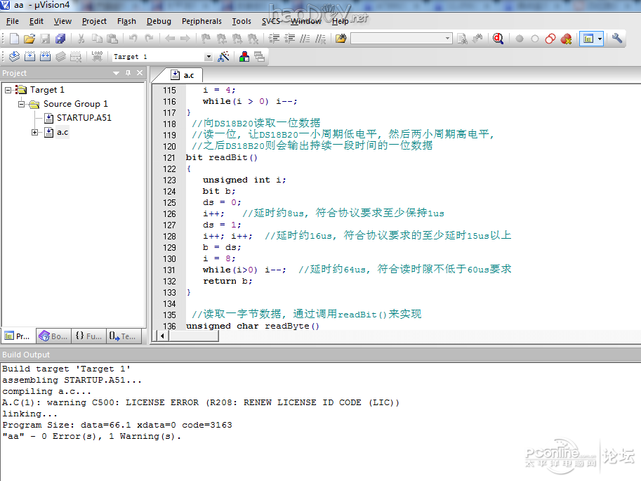Image resolution: width=641 pixels, height=481 pixels.
Task: Start the debug session via magnifier icon
Action: point(498,39)
